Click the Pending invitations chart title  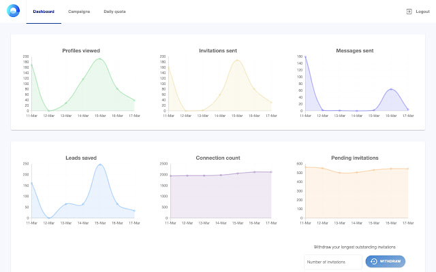(x=354, y=158)
